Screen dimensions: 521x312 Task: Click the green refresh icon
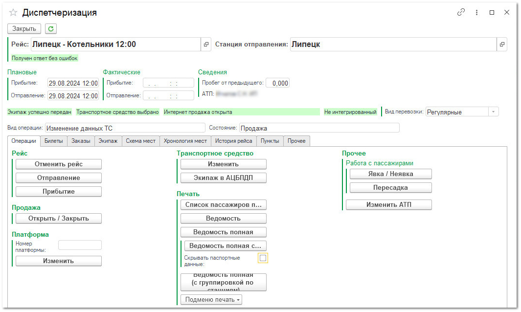pos(51,29)
